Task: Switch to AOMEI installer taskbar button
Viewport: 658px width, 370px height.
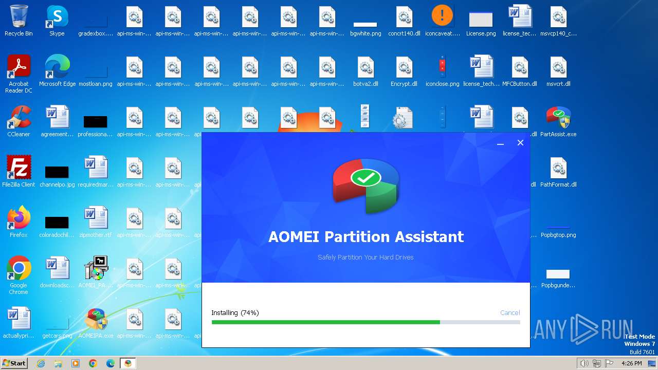Action: [127, 363]
